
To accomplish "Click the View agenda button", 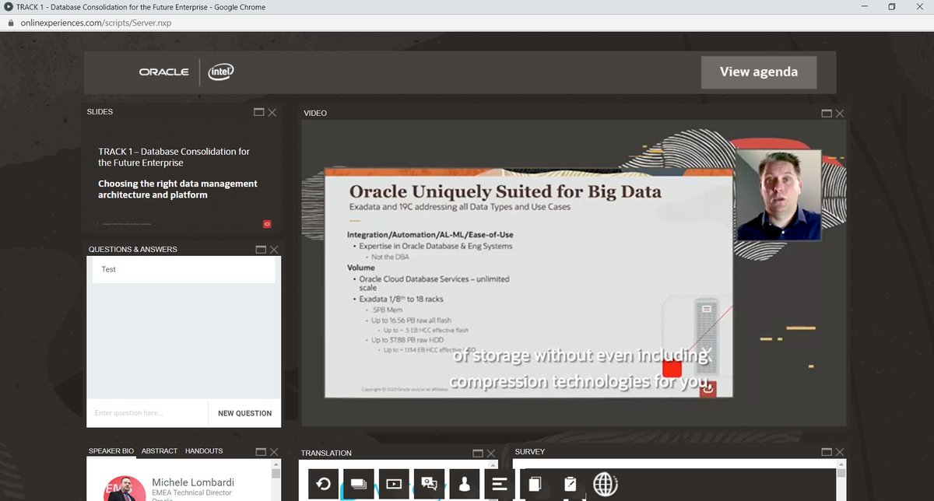I will 759,72.
